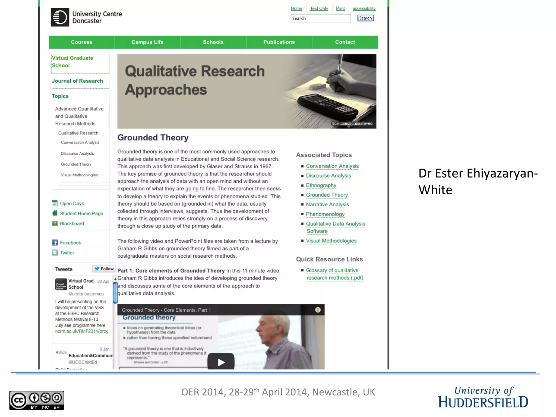Click the Twitter icon in sidebar
Screen dimensions: 556x417
(x=55, y=252)
